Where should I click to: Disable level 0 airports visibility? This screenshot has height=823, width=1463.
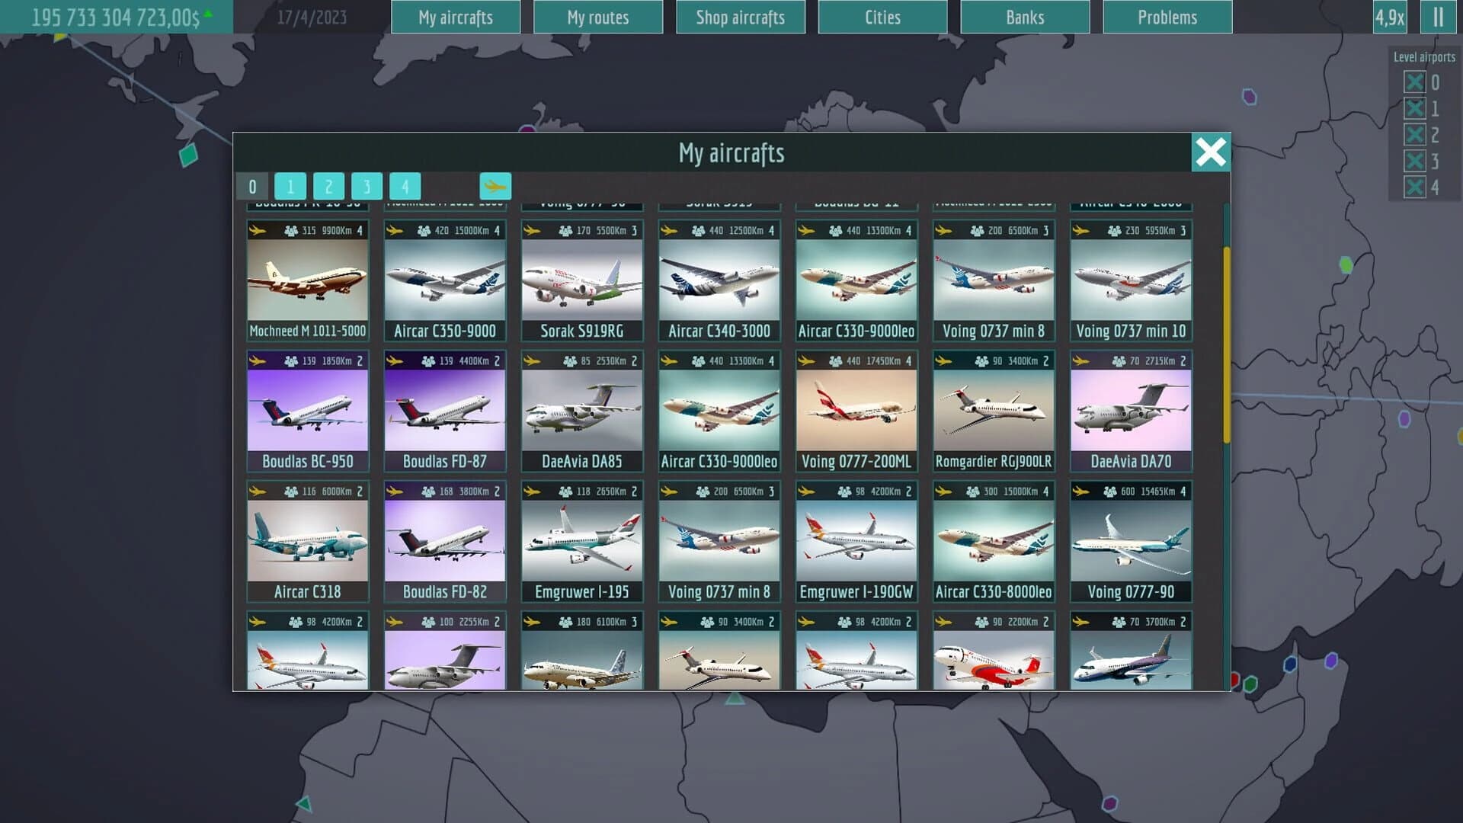pyautogui.click(x=1416, y=82)
